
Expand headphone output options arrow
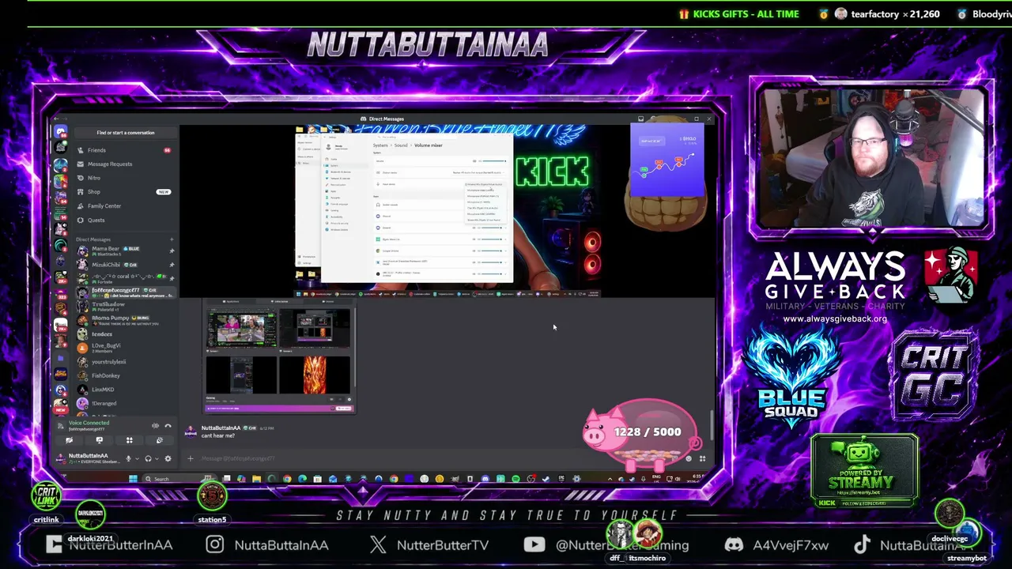click(x=156, y=458)
